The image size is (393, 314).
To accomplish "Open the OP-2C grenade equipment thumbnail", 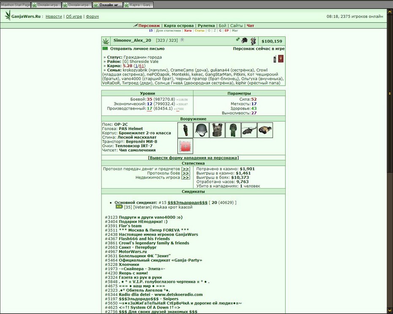I will [x=185, y=130].
